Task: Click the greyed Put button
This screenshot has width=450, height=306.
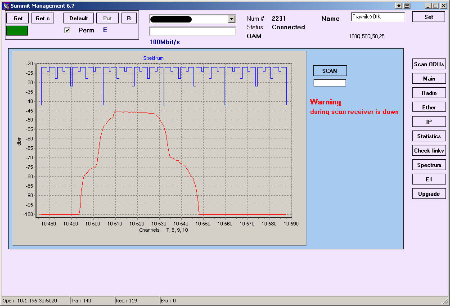Action: click(x=108, y=18)
